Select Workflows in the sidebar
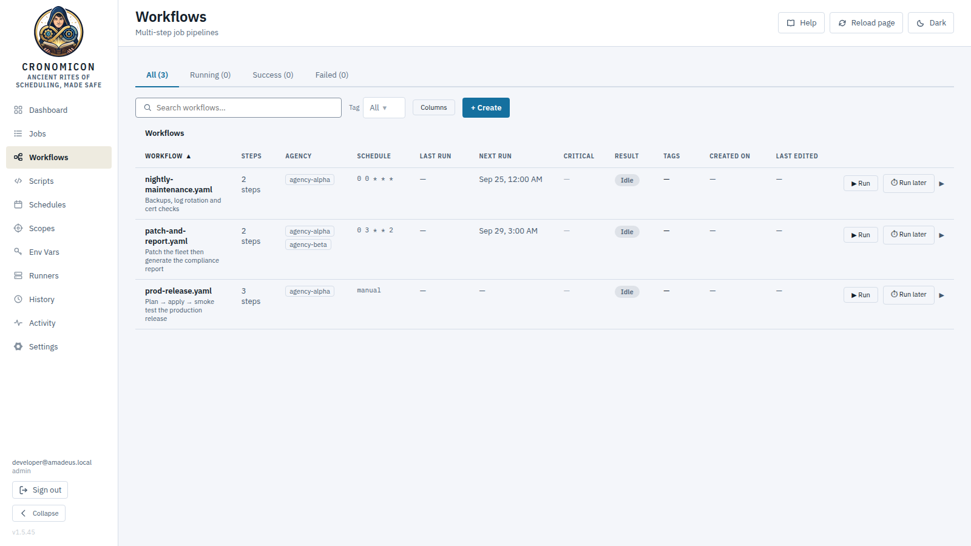Screen dimensions: 971x546 point(59,157)
